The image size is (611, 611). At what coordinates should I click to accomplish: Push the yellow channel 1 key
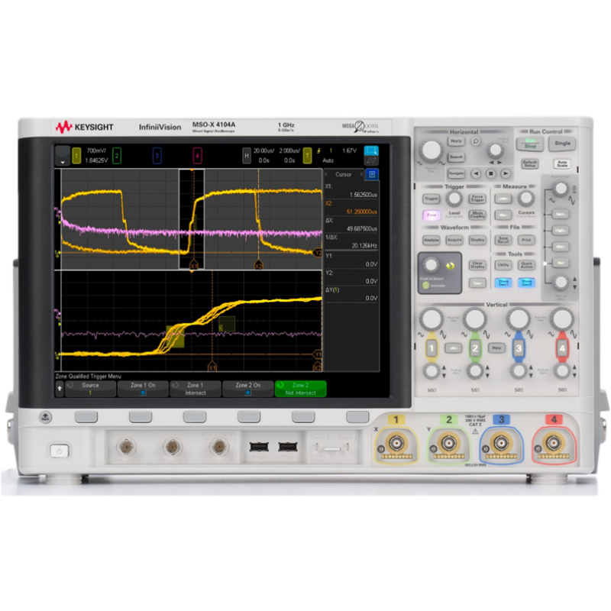coord(432,348)
